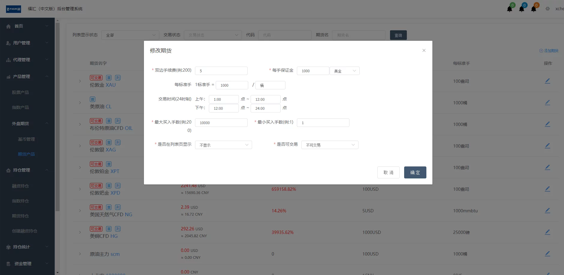Screen dimensions: 564x275
Task: Click the 最小买入手数 input field
Action: click(x=323, y=122)
